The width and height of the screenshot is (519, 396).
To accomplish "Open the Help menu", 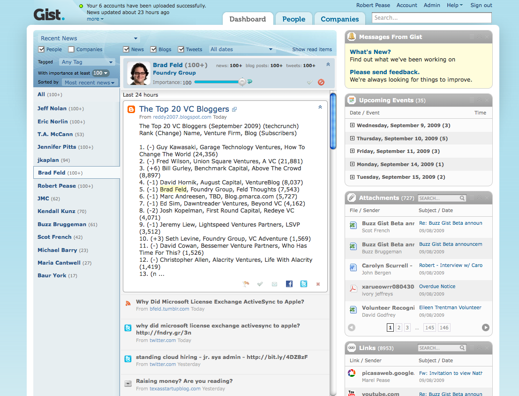I will pyautogui.click(x=454, y=5).
